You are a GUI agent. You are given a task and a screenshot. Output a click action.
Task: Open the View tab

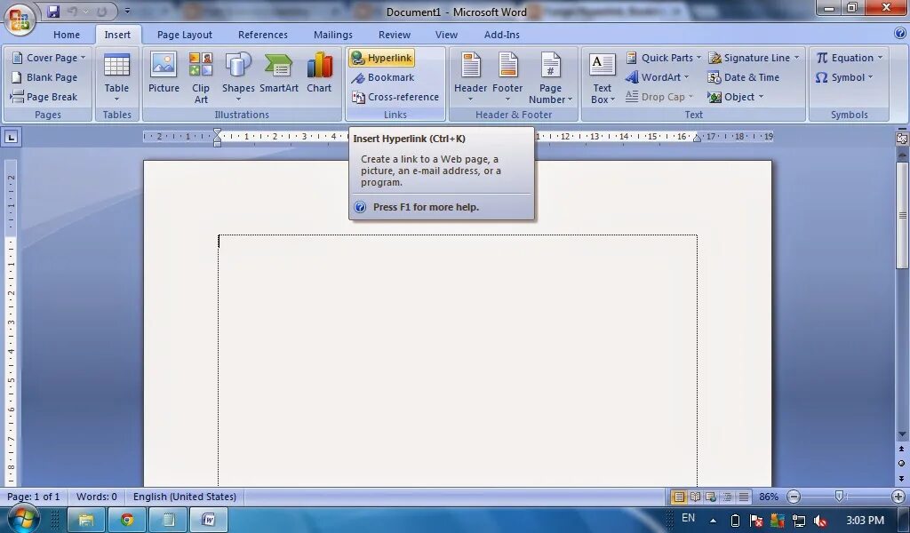[x=446, y=35]
